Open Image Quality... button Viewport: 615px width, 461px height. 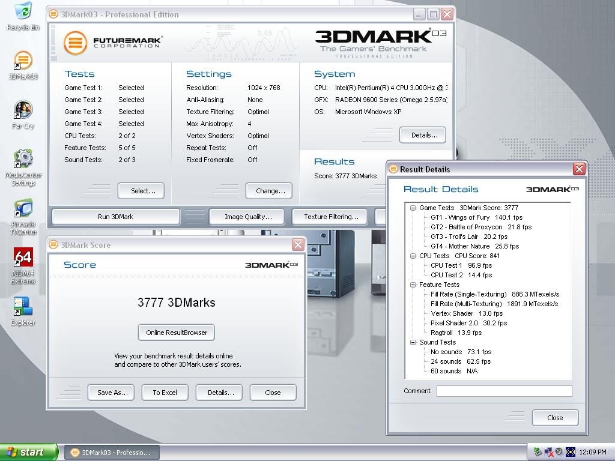tap(247, 217)
